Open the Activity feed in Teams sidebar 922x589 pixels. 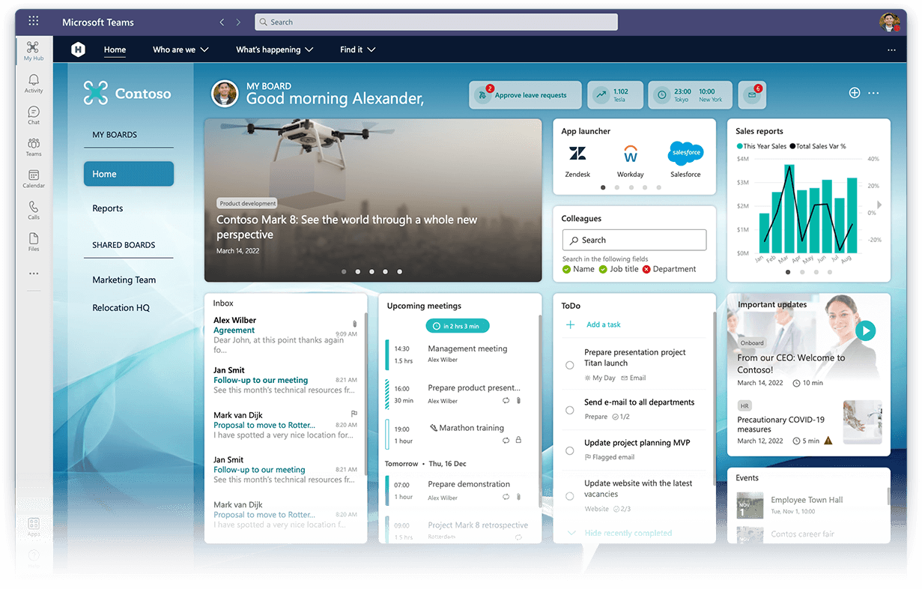tap(33, 82)
